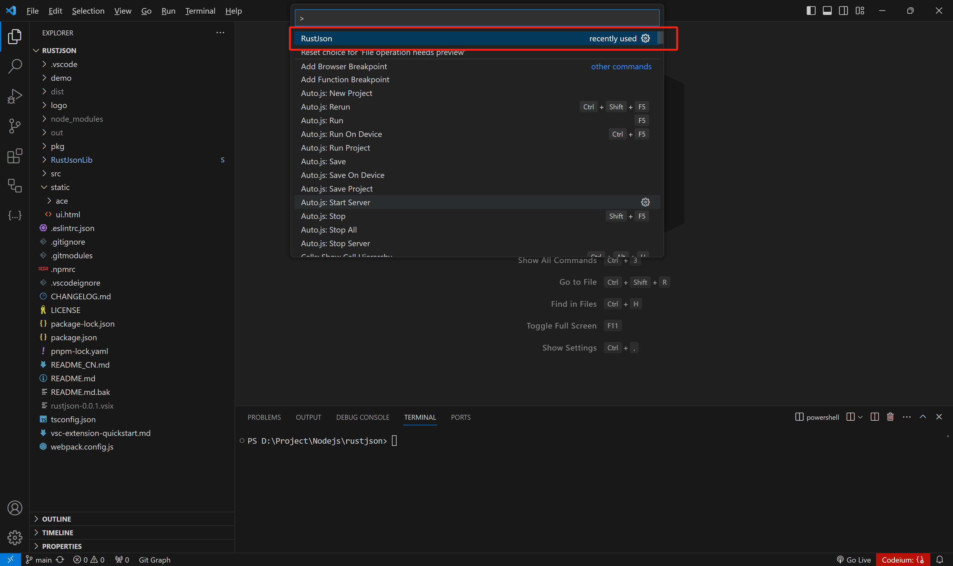This screenshot has height=566, width=953.
Task: Click the command palette input field
Action: tap(477, 18)
